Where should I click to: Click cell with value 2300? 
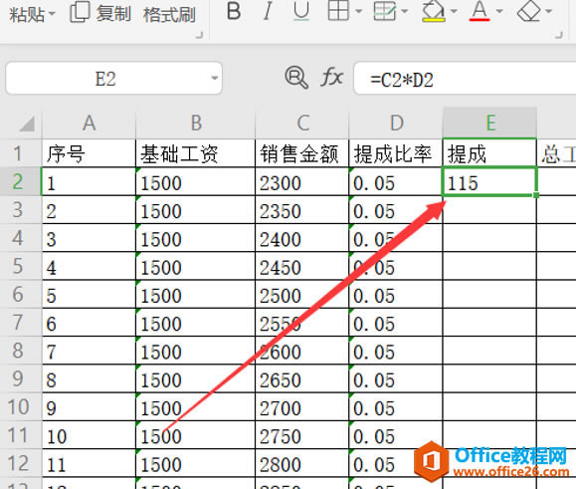pyautogui.click(x=302, y=181)
